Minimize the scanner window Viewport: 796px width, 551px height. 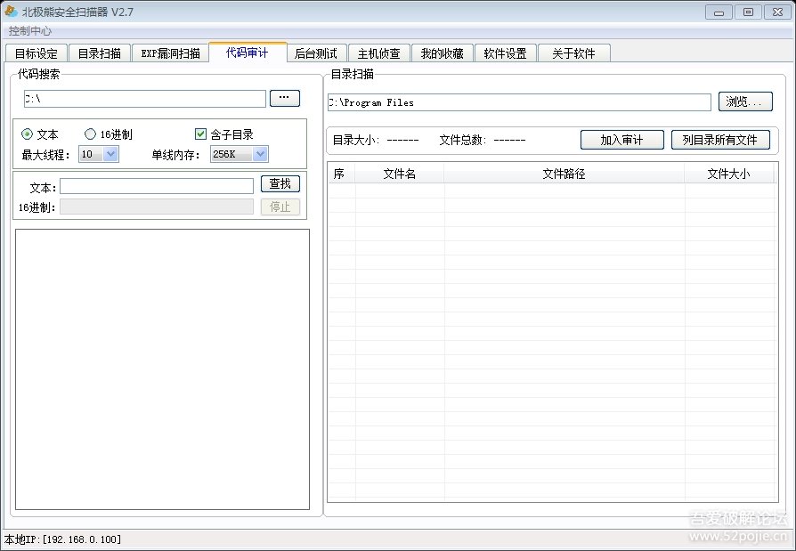point(719,12)
